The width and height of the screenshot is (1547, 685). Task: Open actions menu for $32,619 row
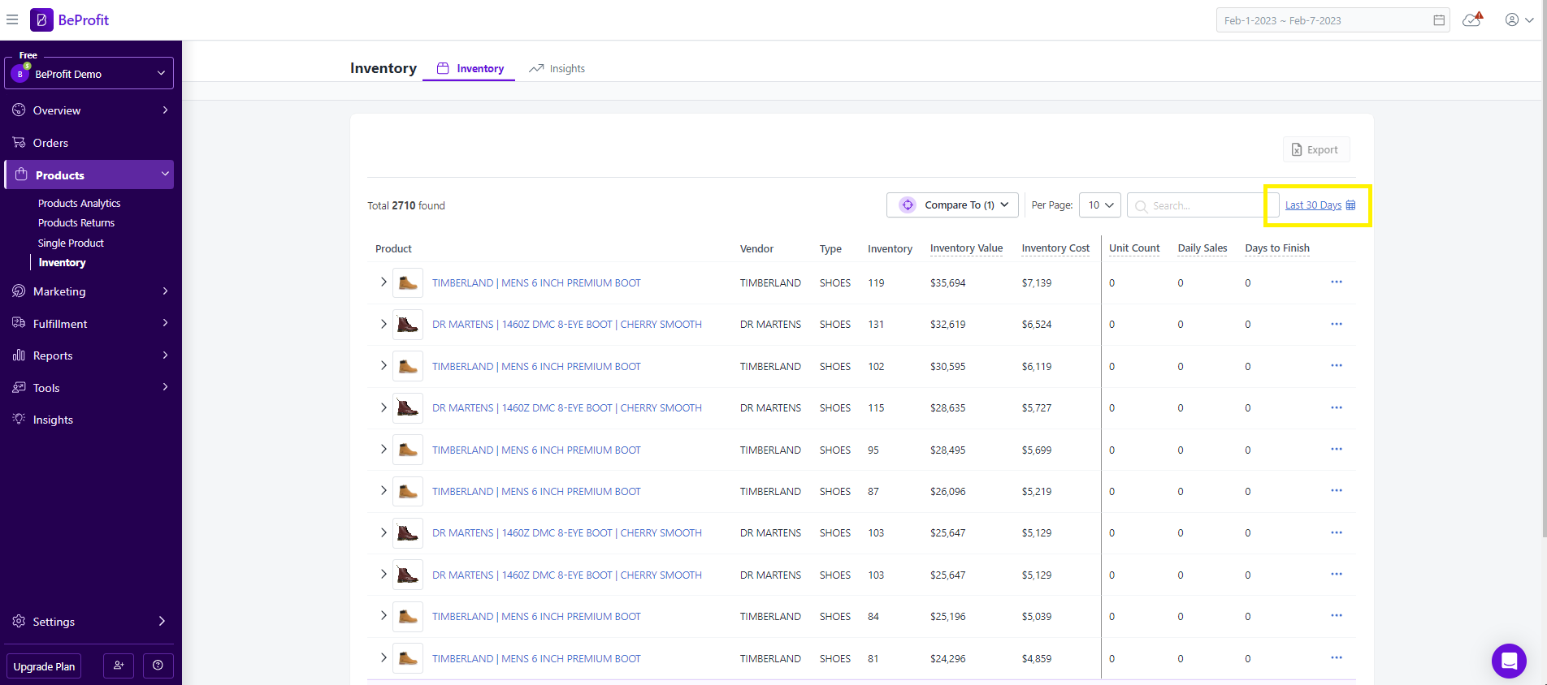(x=1337, y=324)
